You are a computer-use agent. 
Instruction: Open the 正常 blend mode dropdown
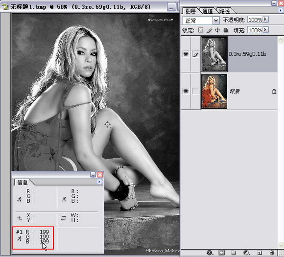(x=201, y=21)
